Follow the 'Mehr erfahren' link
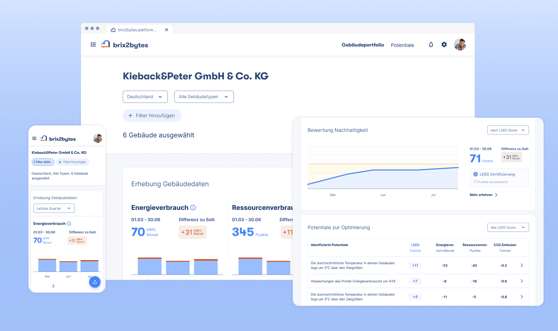Viewport: 558px width, 331px height. click(x=484, y=195)
